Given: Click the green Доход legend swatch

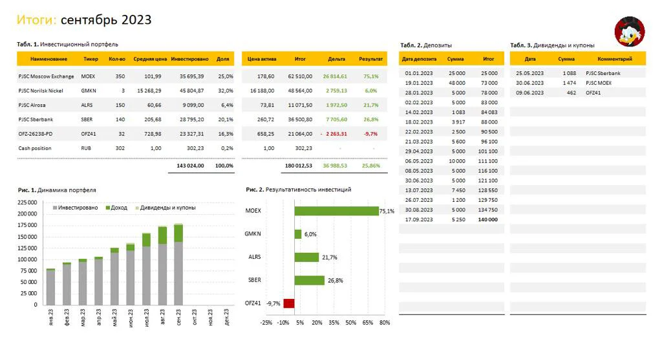Looking at the screenshot, I should pos(108,208).
